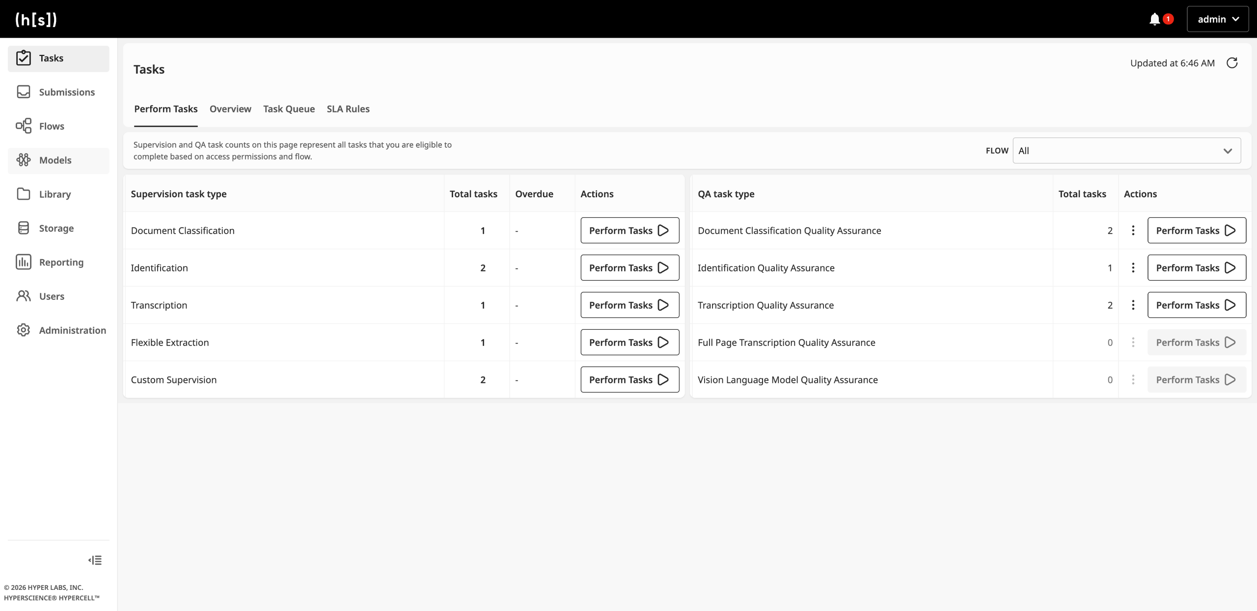The height and width of the screenshot is (611, 1257).
Task: Open Flows from the sidebar
Action: [x=51, y=126]
